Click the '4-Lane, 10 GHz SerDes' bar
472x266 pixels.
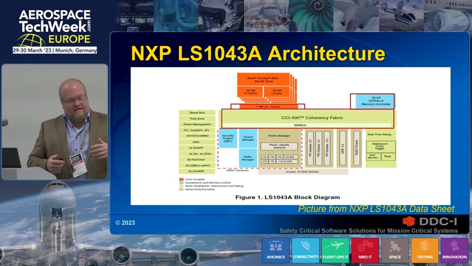click(302, 172)
